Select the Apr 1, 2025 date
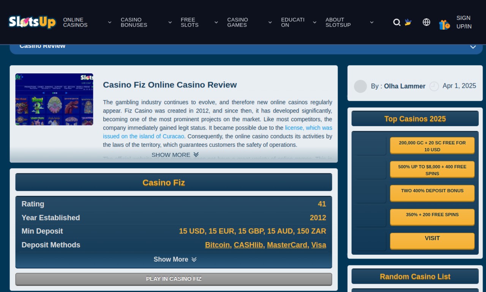 459,86
